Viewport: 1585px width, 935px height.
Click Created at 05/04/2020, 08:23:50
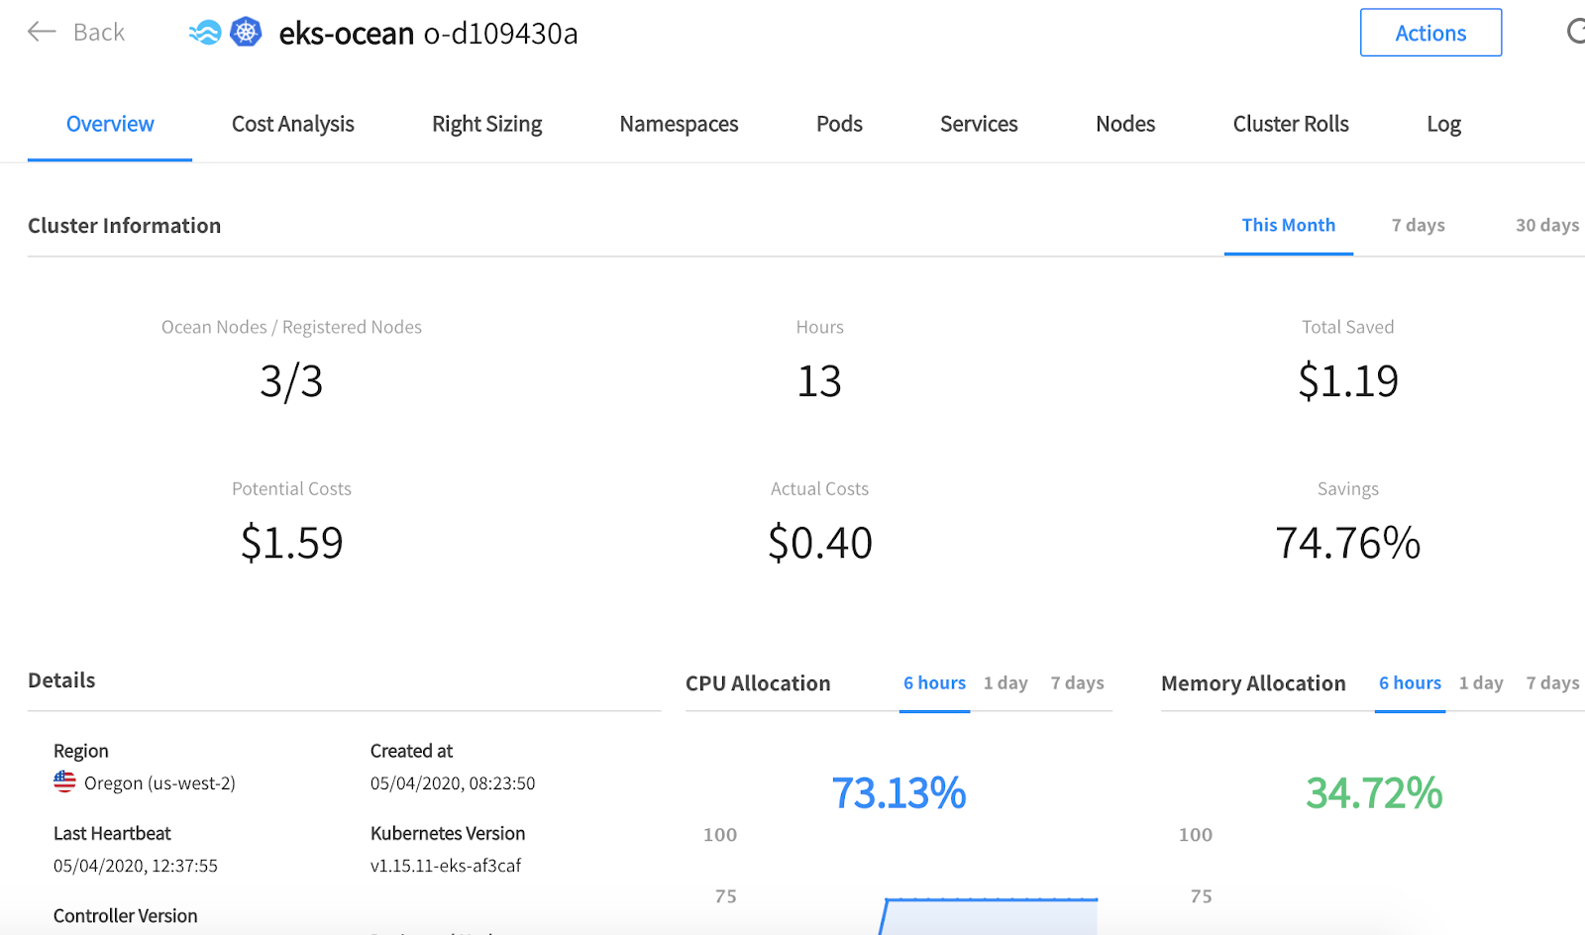pyautogui.click(x=453, y=783)
